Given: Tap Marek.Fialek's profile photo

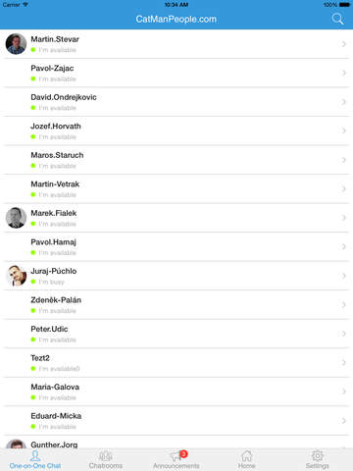Looking at the screenshot, I should click(16, 218).
